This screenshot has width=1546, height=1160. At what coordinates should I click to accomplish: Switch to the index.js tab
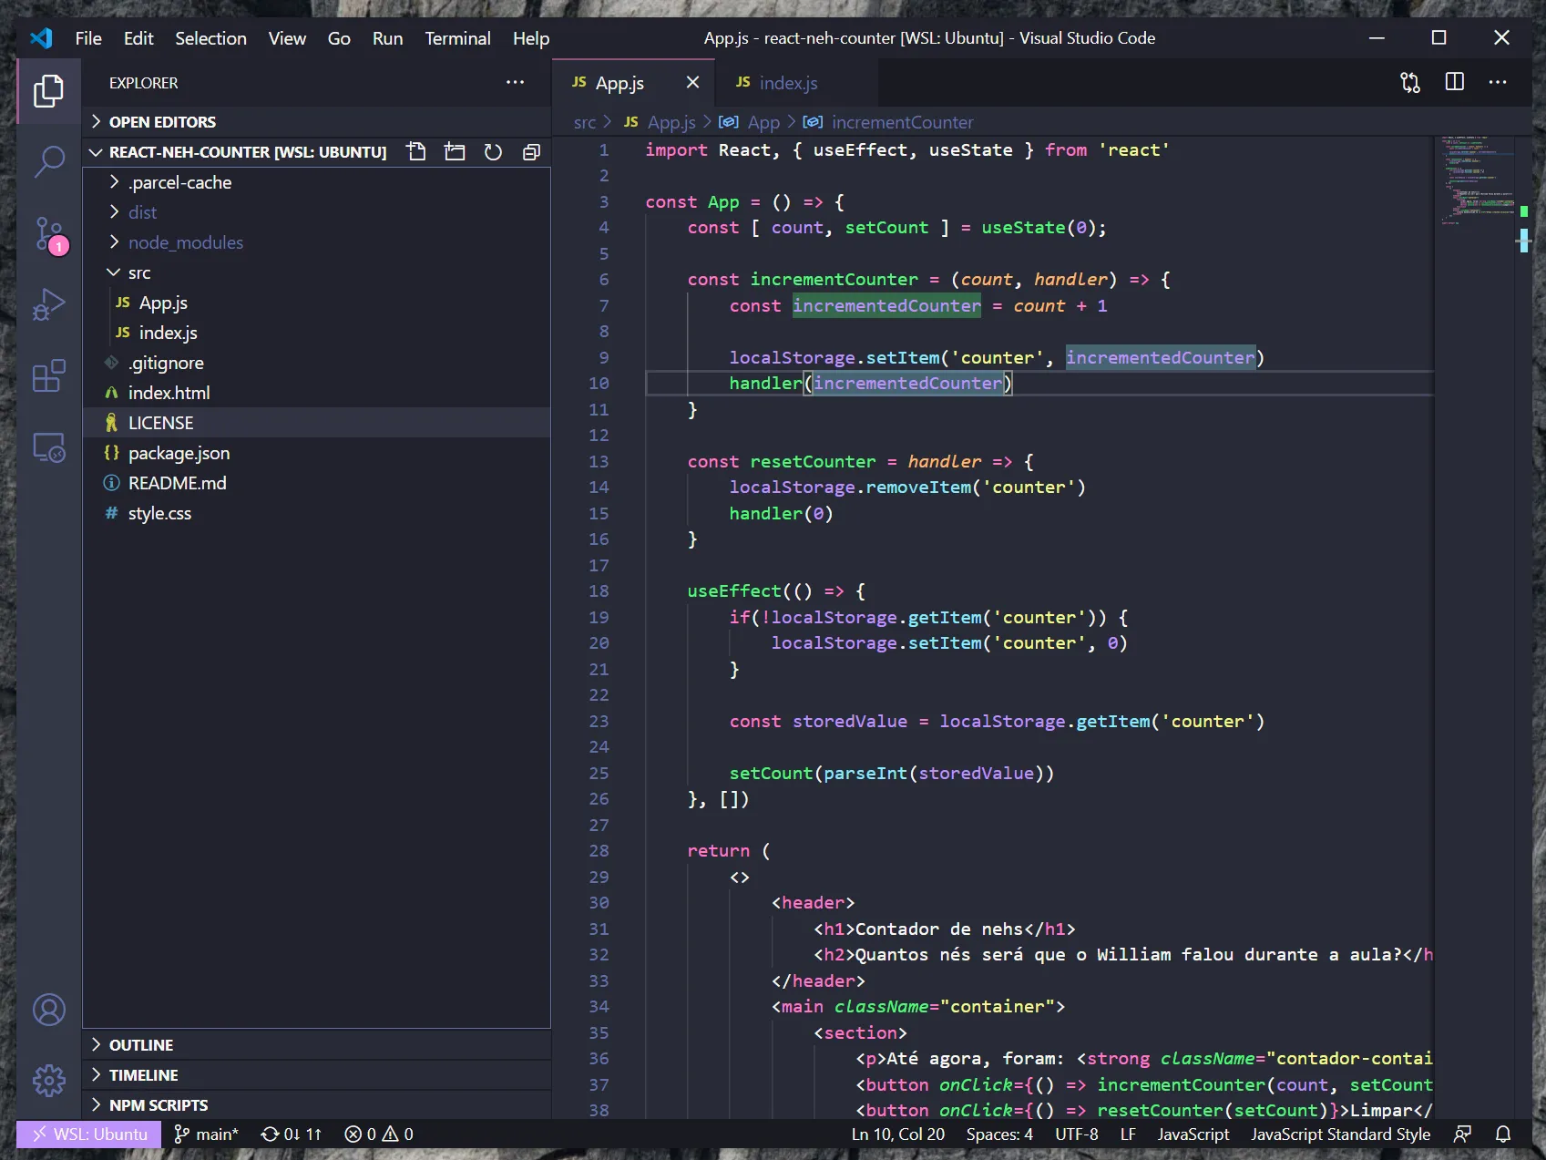click(789, 82)
